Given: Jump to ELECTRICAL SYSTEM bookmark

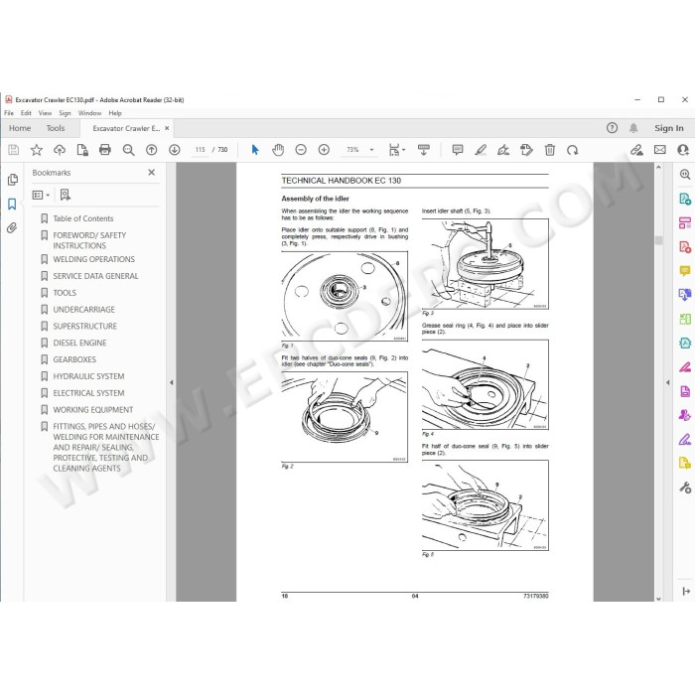Looking at the screenshot, I should [x=88, y=393].
